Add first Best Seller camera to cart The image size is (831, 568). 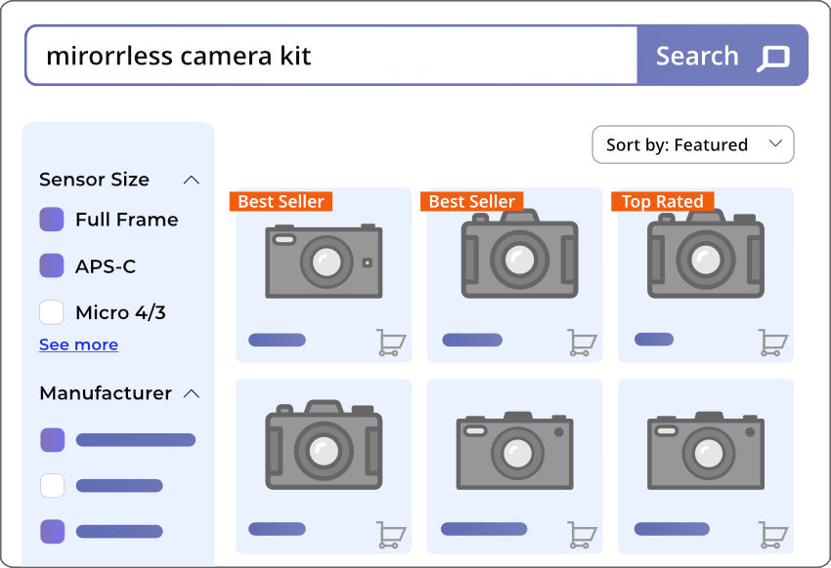click(391, 343)
